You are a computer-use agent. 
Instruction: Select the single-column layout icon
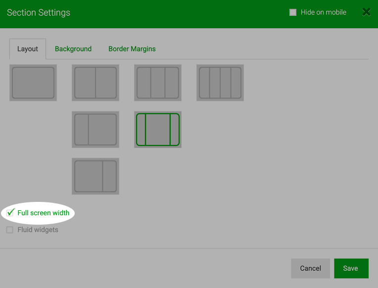point(33,83)
